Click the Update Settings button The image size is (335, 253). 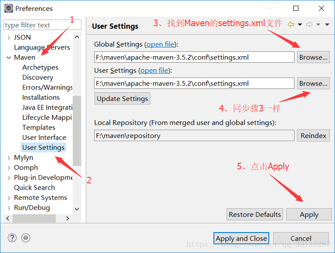click(122, 98)
